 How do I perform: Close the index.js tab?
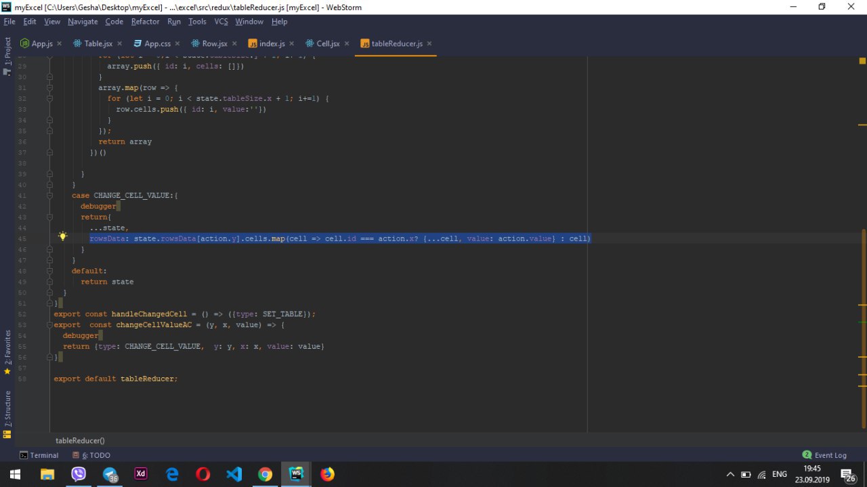click(291, 43)
